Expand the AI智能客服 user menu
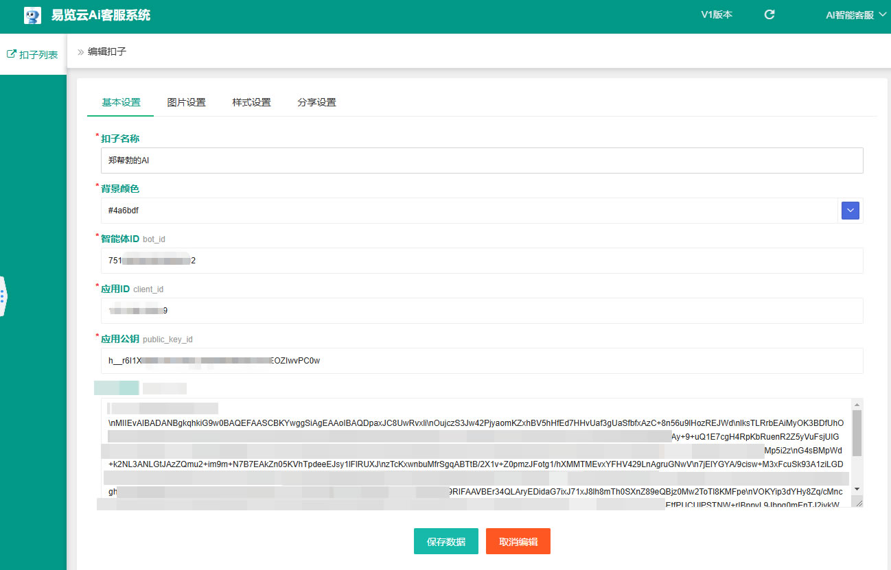 click(856, 14)
